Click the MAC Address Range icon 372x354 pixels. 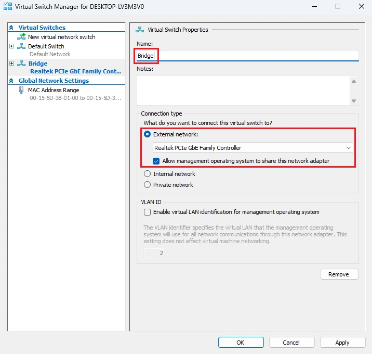click(x=21, y=90)
